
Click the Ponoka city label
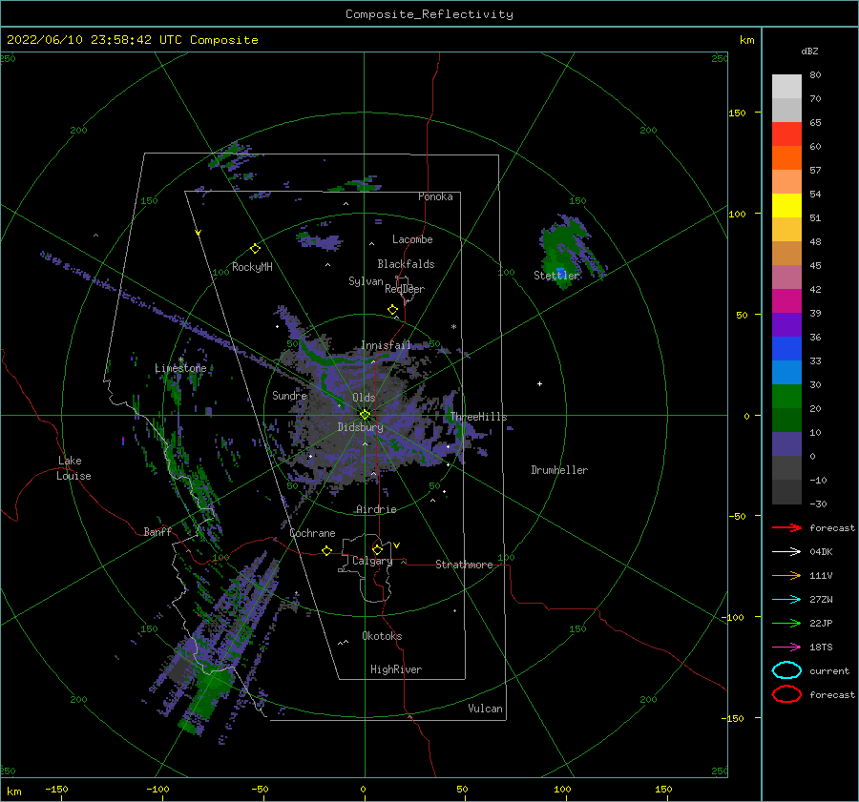point(435,196)
